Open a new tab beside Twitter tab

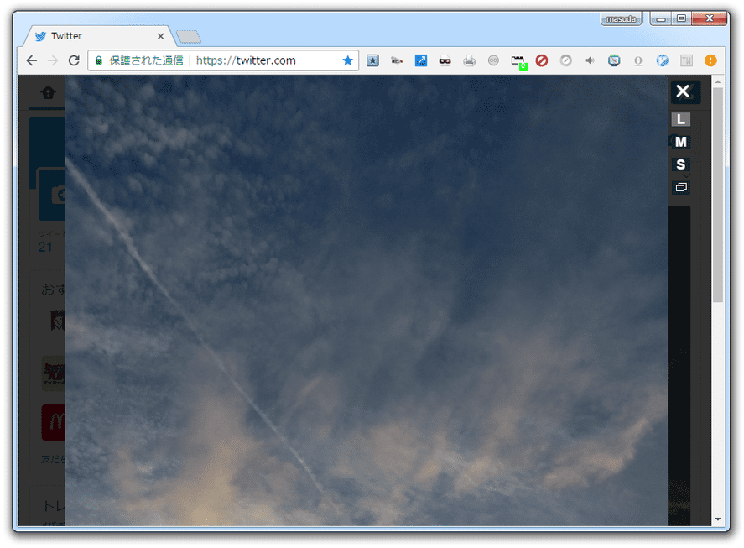click(188, 36)
